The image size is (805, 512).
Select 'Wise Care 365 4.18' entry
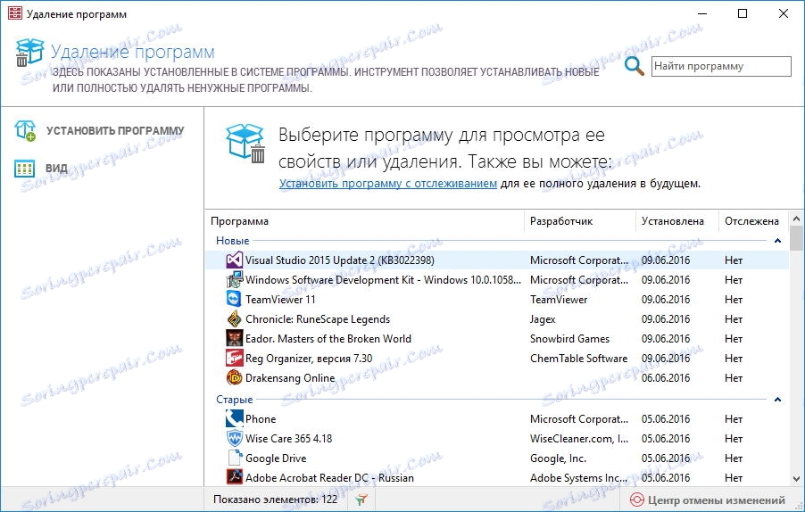288,438
